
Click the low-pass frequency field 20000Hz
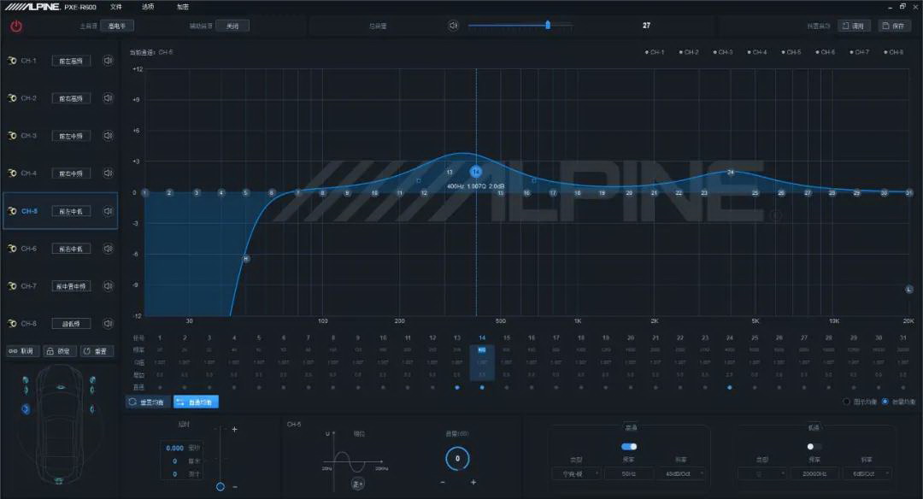pos(814,473)
